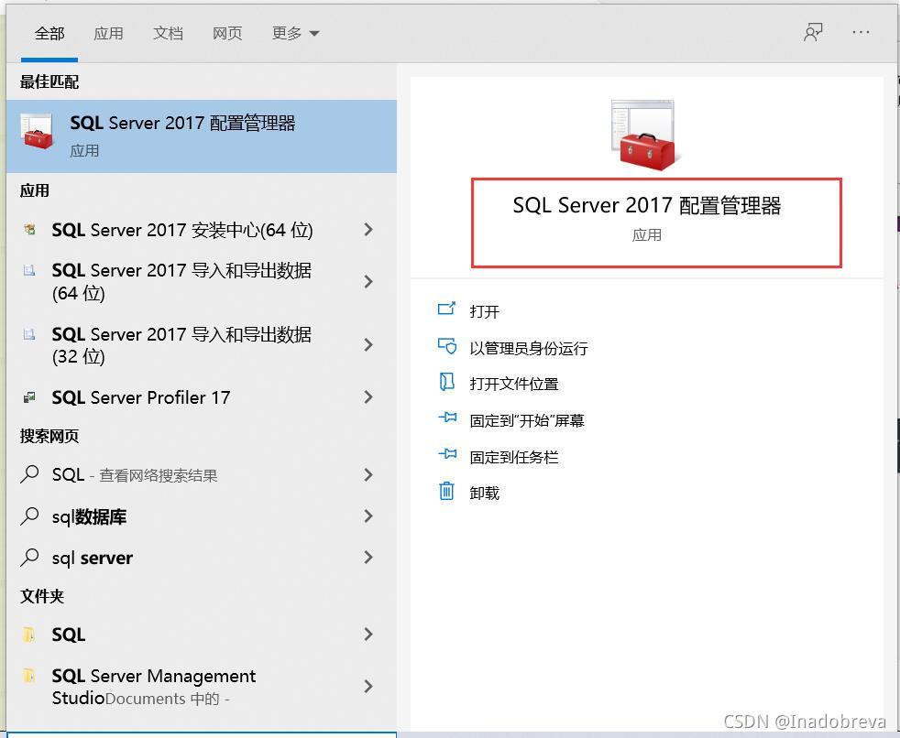
Task: Click the 导入和导出数据 (64 位) icon
Action: click(x=29, y=270)
